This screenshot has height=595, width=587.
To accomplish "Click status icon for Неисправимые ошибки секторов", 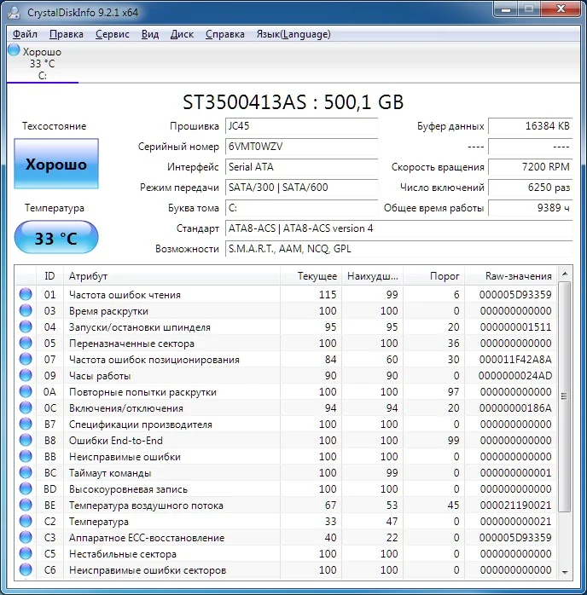I will click(x=26, y=569).
